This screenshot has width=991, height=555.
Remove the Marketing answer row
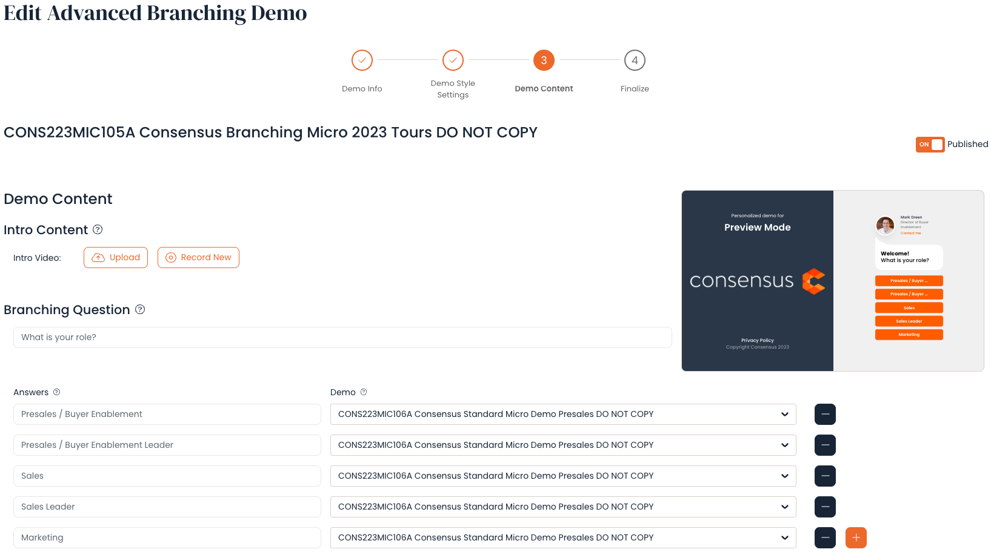pos(825,537)
